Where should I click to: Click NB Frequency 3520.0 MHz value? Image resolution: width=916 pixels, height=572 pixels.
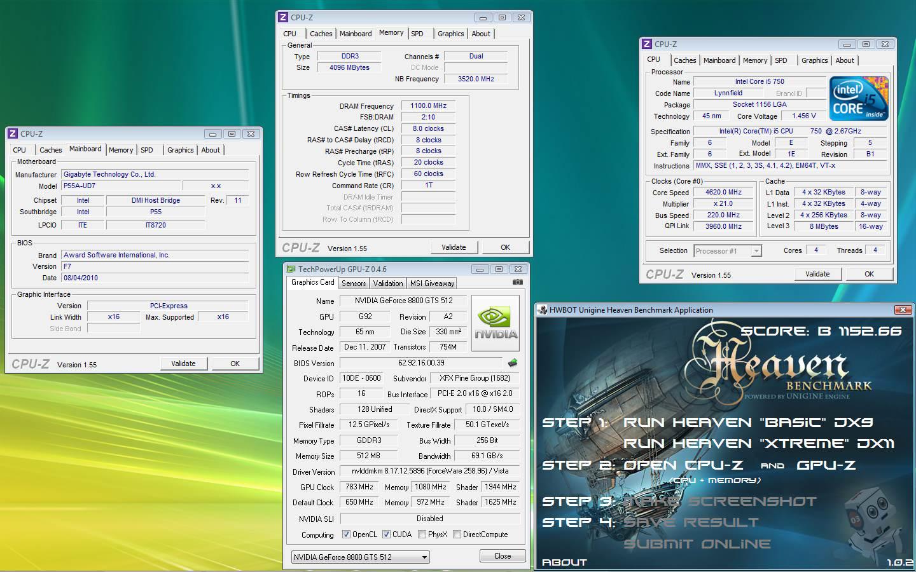pos(476,79)
